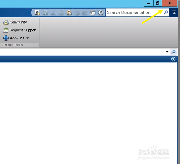
Task: Minimize the toolstrip with the up-arrow icon
Action: 174,12
